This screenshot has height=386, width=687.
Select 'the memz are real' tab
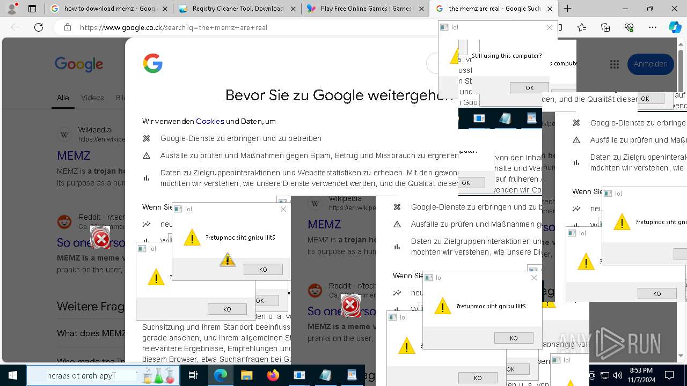[487, 9]
